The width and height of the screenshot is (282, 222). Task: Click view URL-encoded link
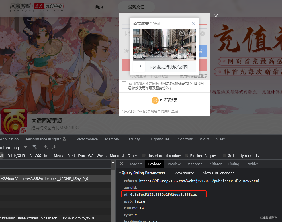pyautogui.click(x=219, y=173)
